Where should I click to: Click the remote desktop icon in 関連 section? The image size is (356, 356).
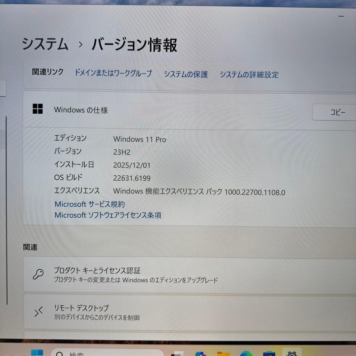click(39, 311)
